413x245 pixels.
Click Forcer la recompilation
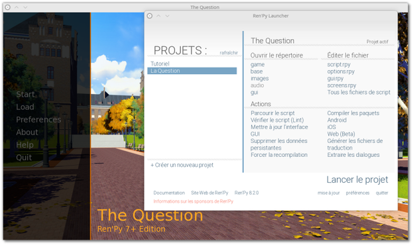(x=279, y=155)
